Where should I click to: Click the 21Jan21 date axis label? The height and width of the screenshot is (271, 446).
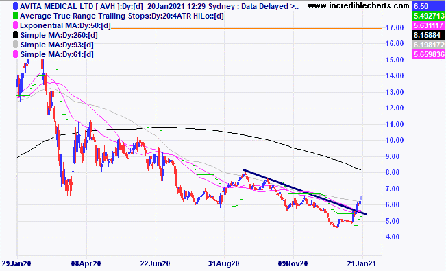coord(361,263)
